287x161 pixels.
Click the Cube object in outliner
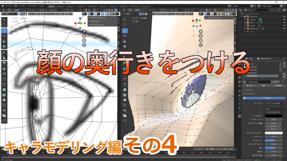coord(252,23)
